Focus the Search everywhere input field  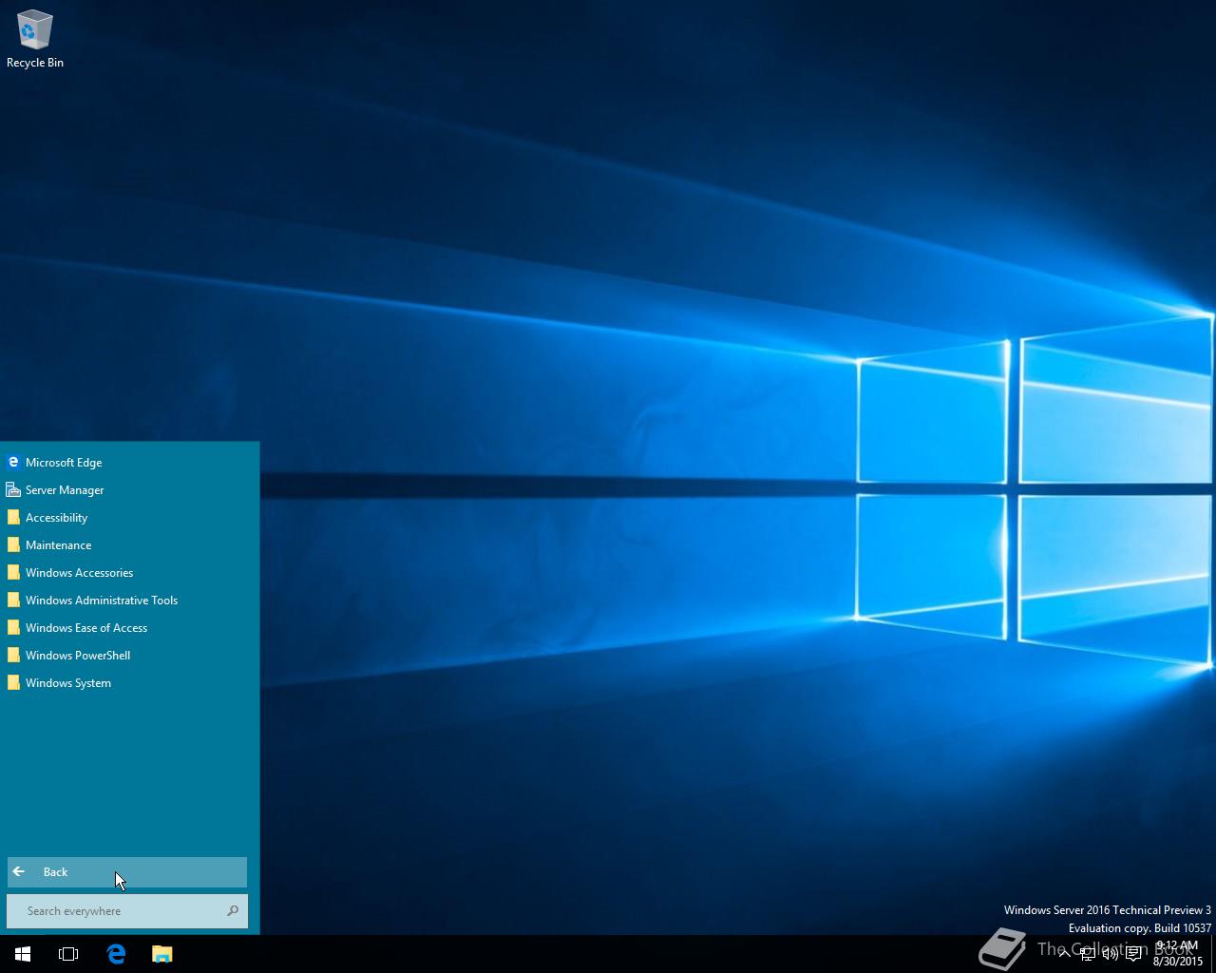coord(127,911)
